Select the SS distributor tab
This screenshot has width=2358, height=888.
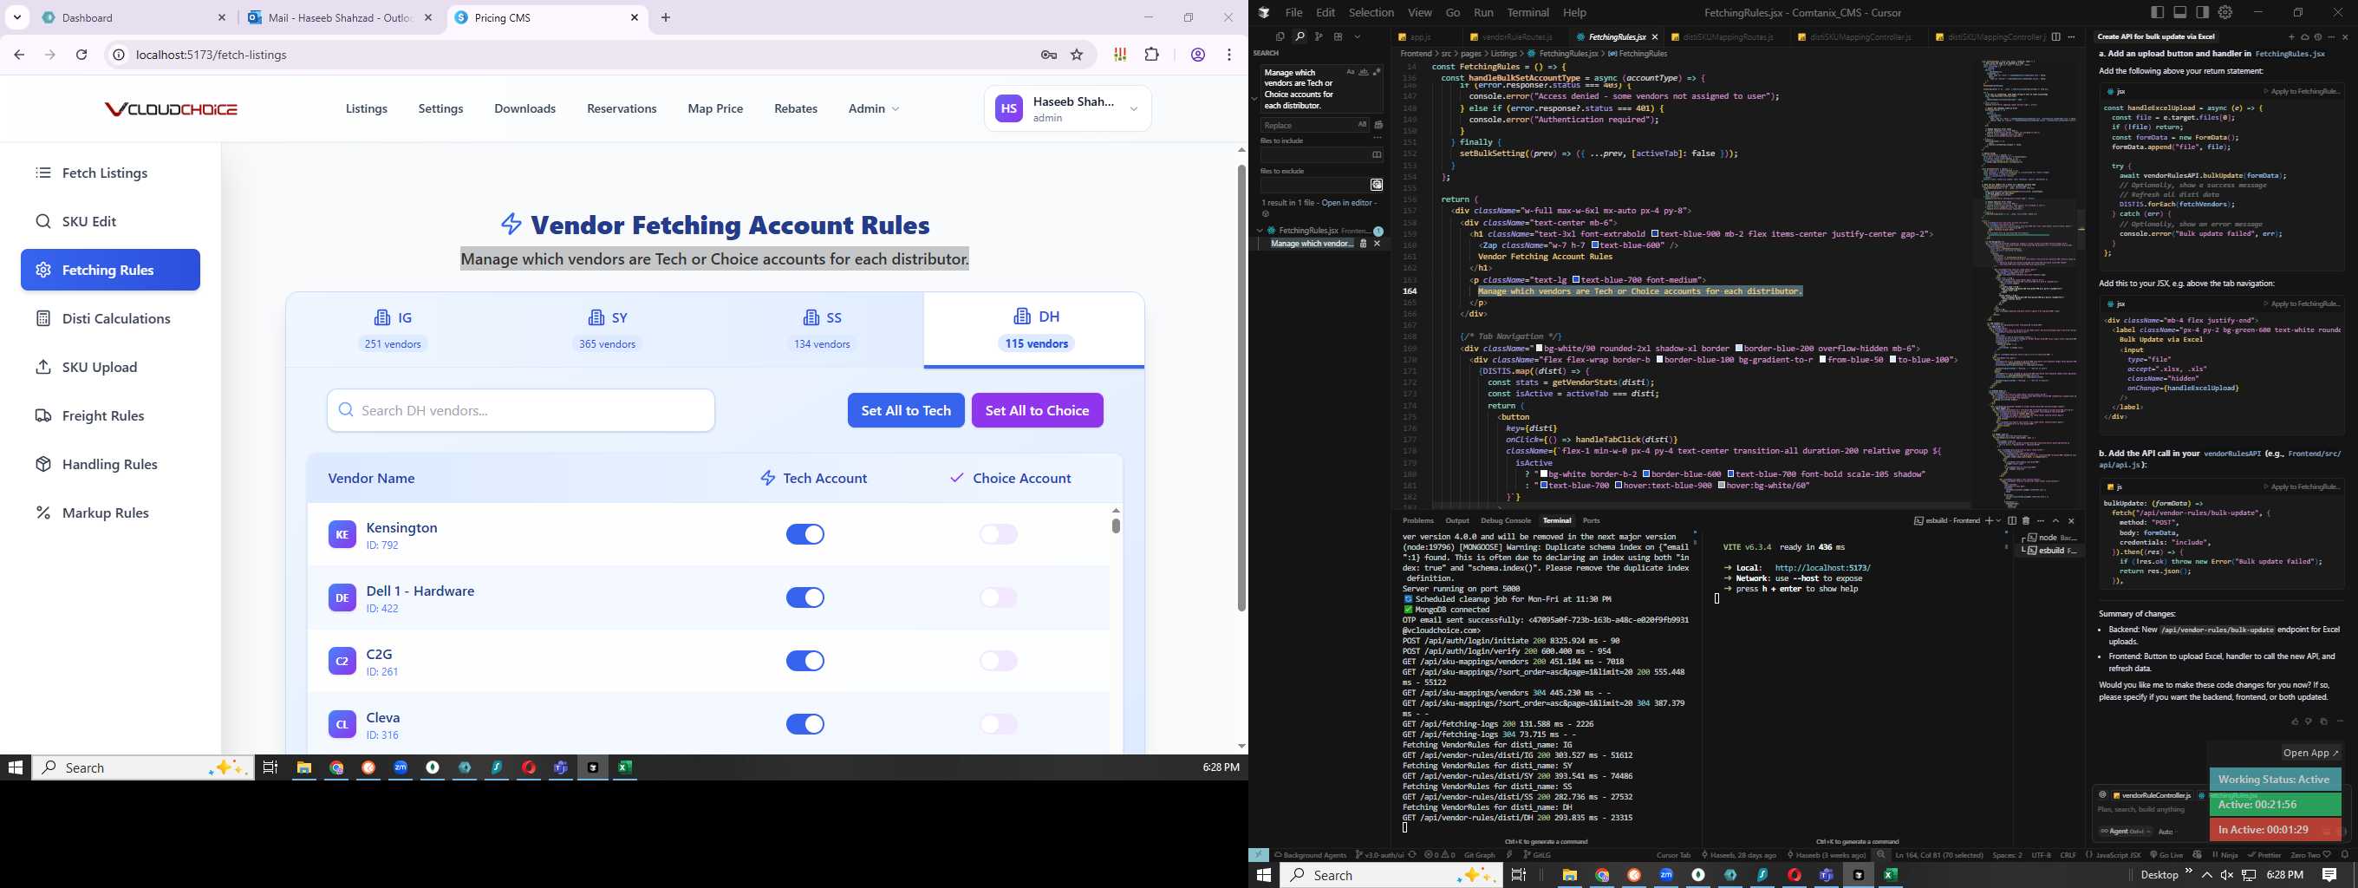click(x=822, y=330)
